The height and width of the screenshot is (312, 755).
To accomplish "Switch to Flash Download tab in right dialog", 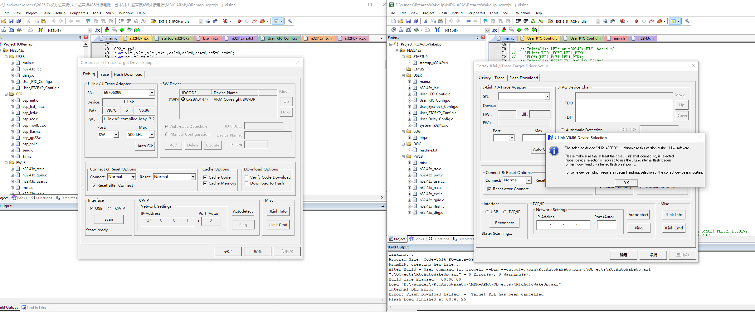I will [524, 78].
